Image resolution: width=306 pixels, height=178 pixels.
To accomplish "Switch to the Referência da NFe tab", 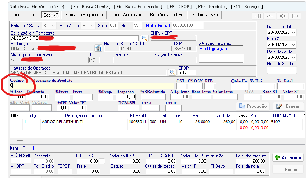I will coord(167,15).
